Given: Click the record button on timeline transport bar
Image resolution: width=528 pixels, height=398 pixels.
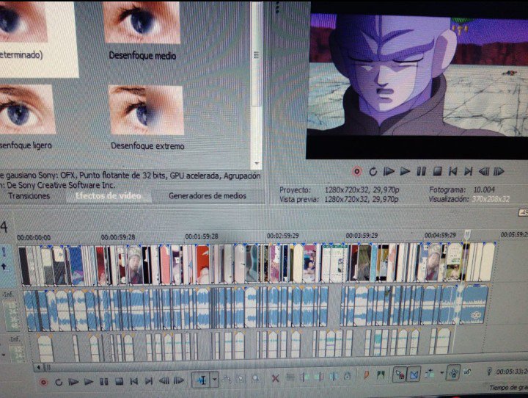Looking at the screenshot, I should [x=43, y=382].
